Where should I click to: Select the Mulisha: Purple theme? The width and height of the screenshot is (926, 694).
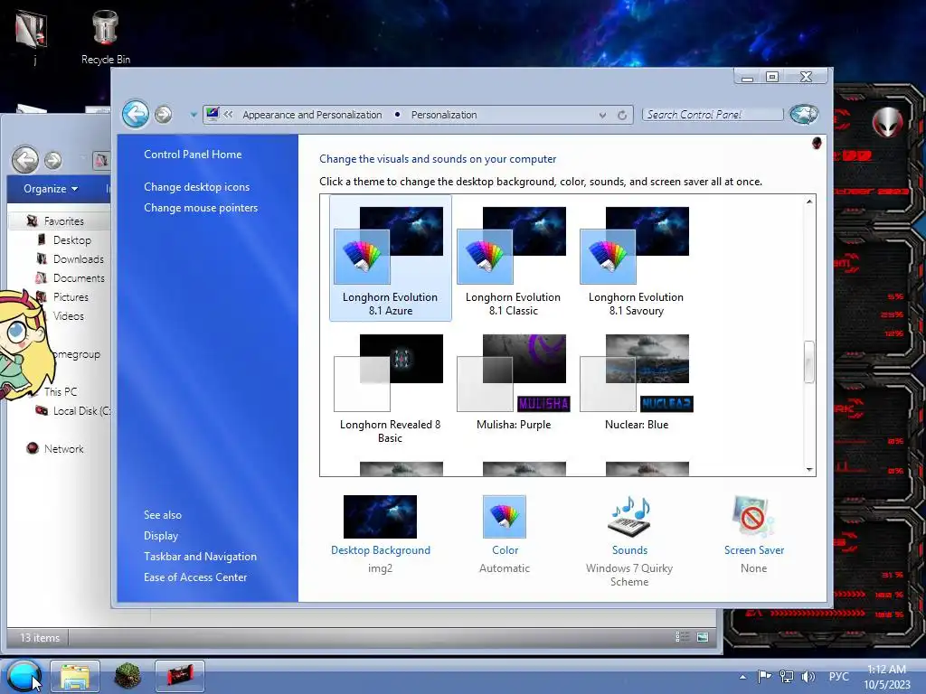click(514, 382)
